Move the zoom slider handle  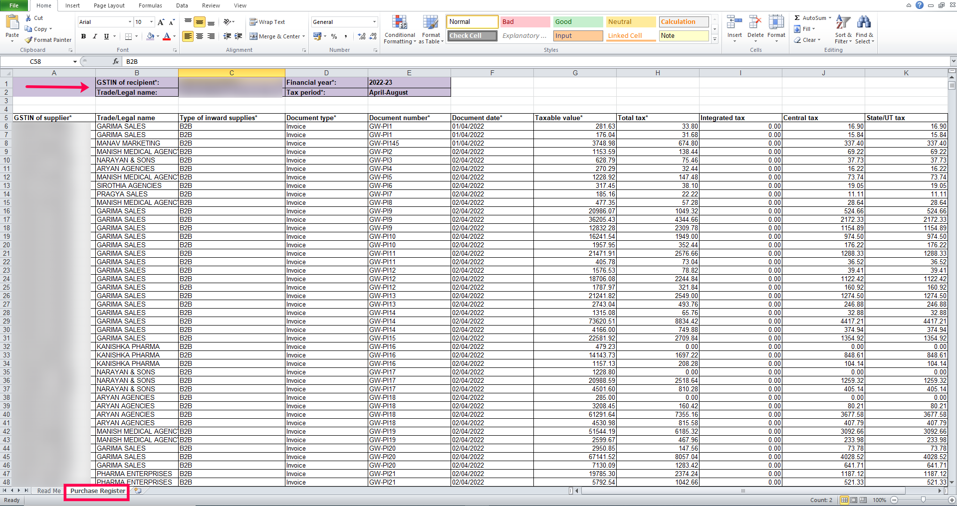point(923,500)
